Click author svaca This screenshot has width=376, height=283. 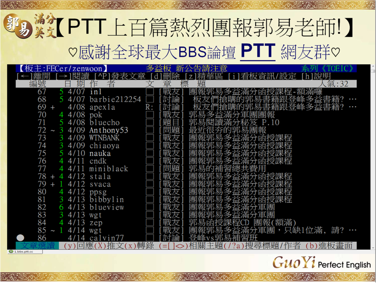(x=100, y=184)
